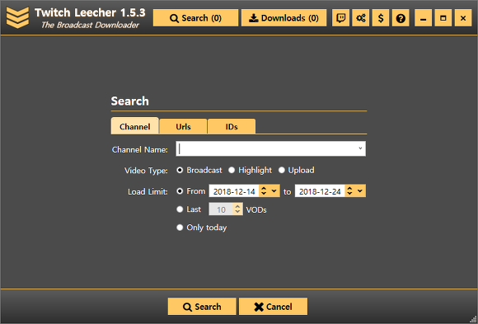Adjust From date spinner arrows

[x=264, y=191]
